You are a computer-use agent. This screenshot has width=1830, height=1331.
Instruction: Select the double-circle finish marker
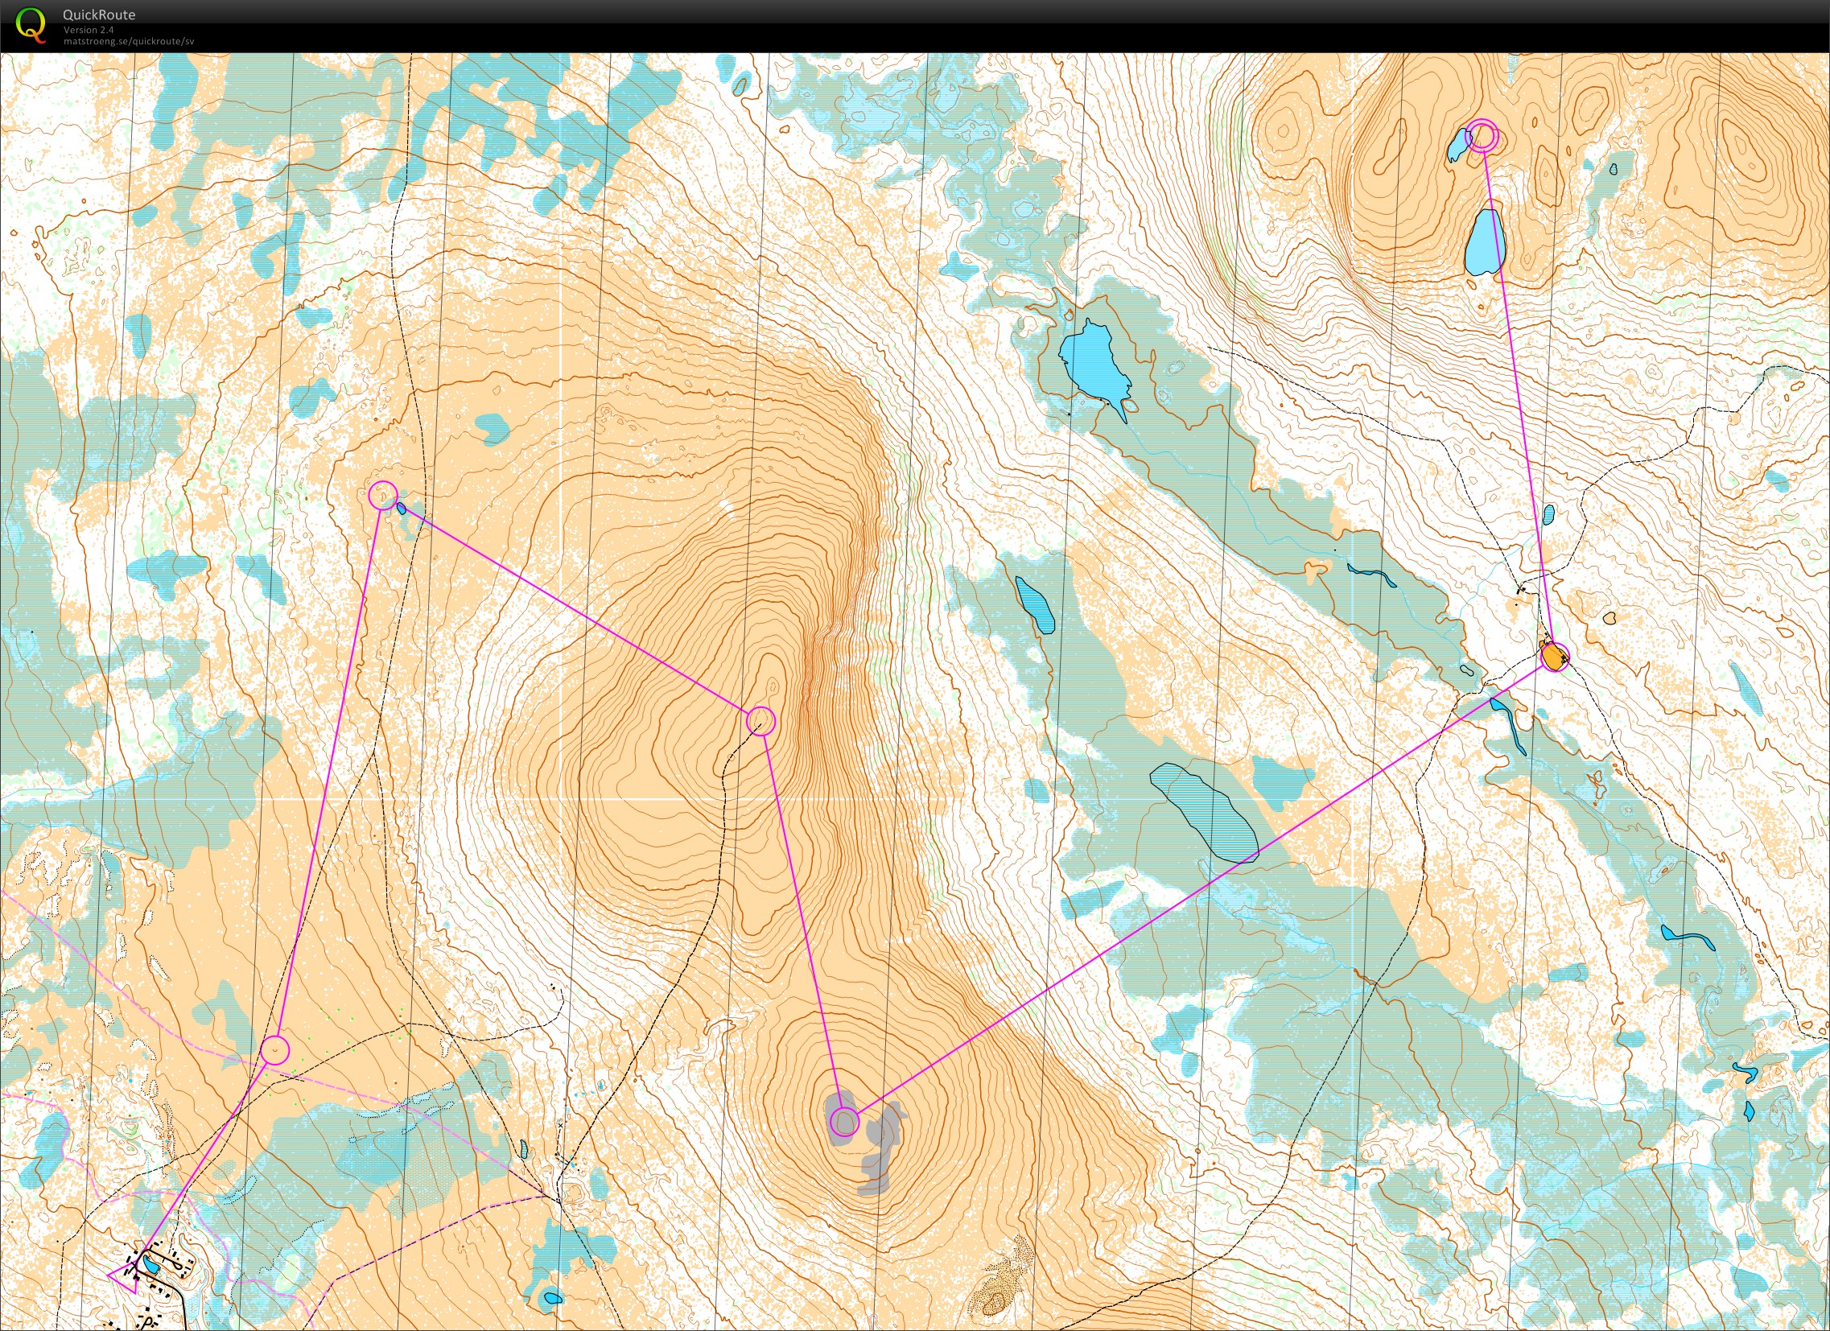click(x=1482, y=136)
